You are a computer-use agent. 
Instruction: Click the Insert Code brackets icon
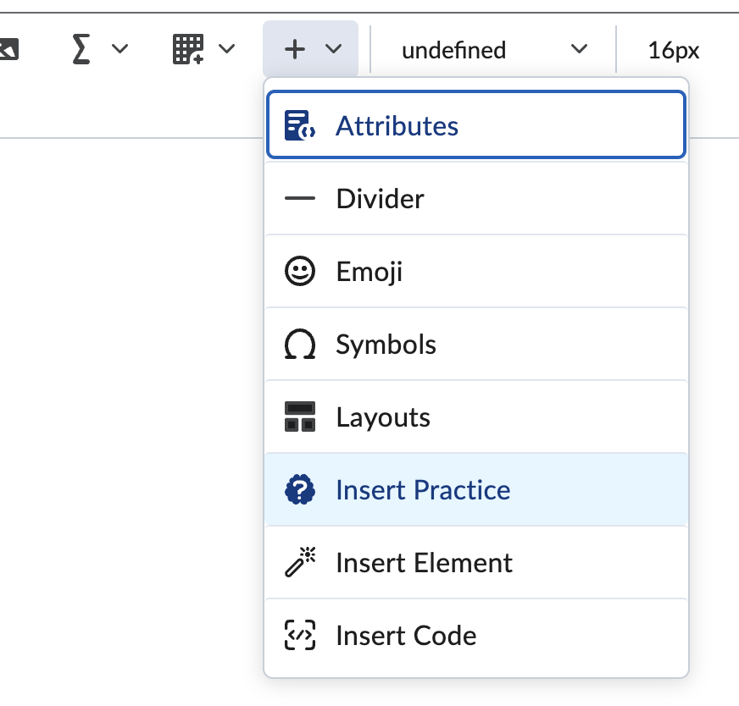tap(298, 635)
